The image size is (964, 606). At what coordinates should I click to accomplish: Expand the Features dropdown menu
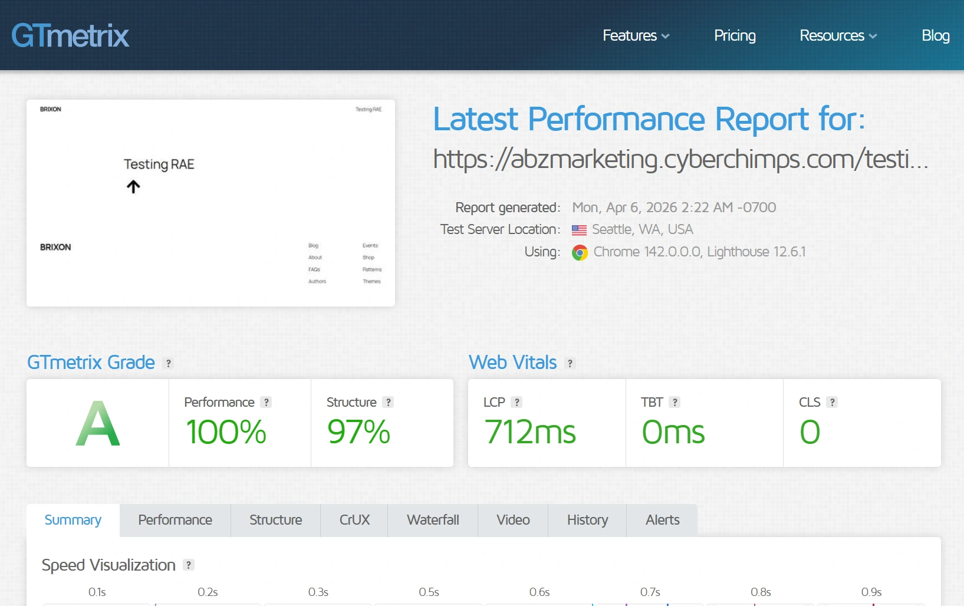click(x=636, y=35)
